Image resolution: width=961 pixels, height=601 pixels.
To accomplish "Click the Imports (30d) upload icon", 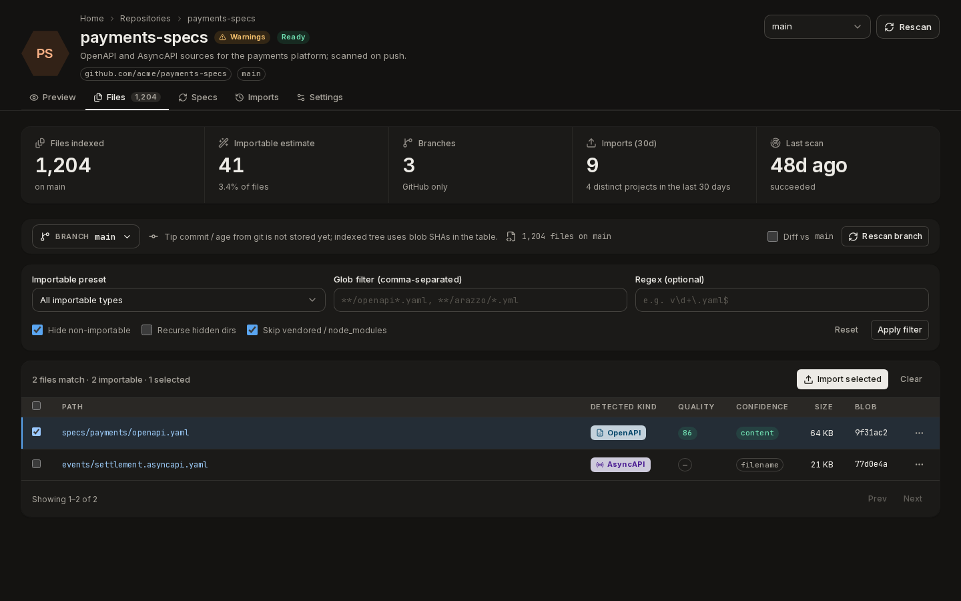I will (591, 143).
